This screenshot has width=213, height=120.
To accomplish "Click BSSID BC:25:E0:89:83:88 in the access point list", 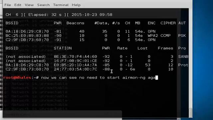I will 27,36.
